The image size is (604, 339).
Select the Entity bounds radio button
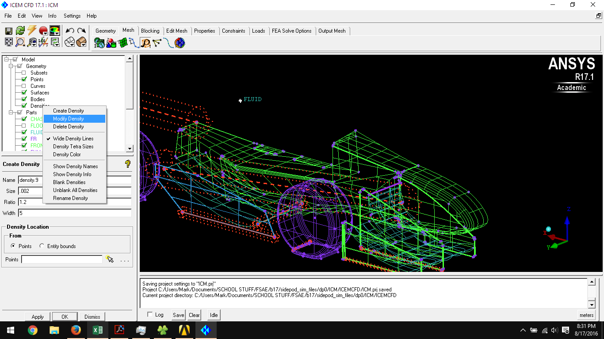coord(42,246)
